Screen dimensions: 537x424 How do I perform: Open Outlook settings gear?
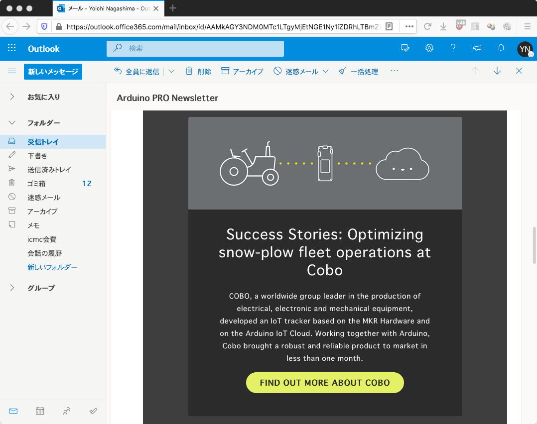[429, 48]
